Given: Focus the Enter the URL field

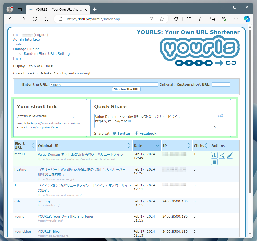Looking at the screenshot, I should (104, 85).
